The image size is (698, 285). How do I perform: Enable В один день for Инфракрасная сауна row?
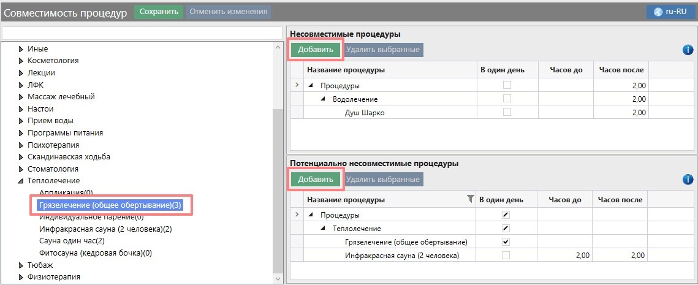[x=506, y=255]
